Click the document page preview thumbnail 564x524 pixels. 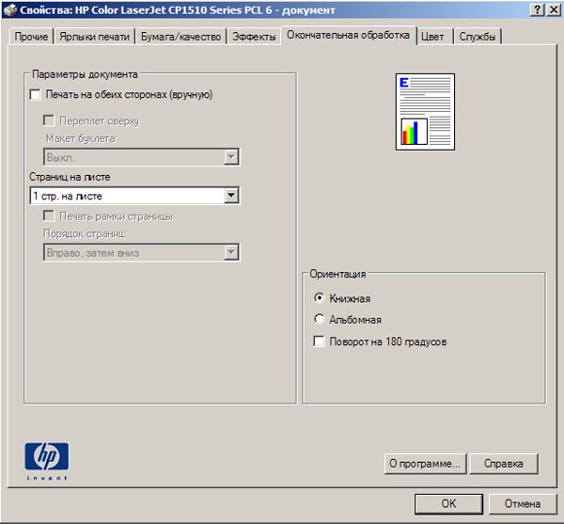tap(425, 112)
